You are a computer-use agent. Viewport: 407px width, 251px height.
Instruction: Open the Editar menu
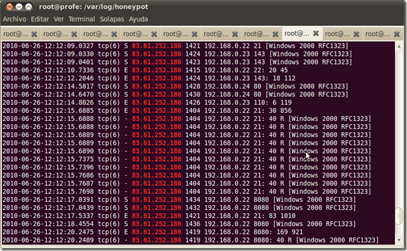[40, 19]
